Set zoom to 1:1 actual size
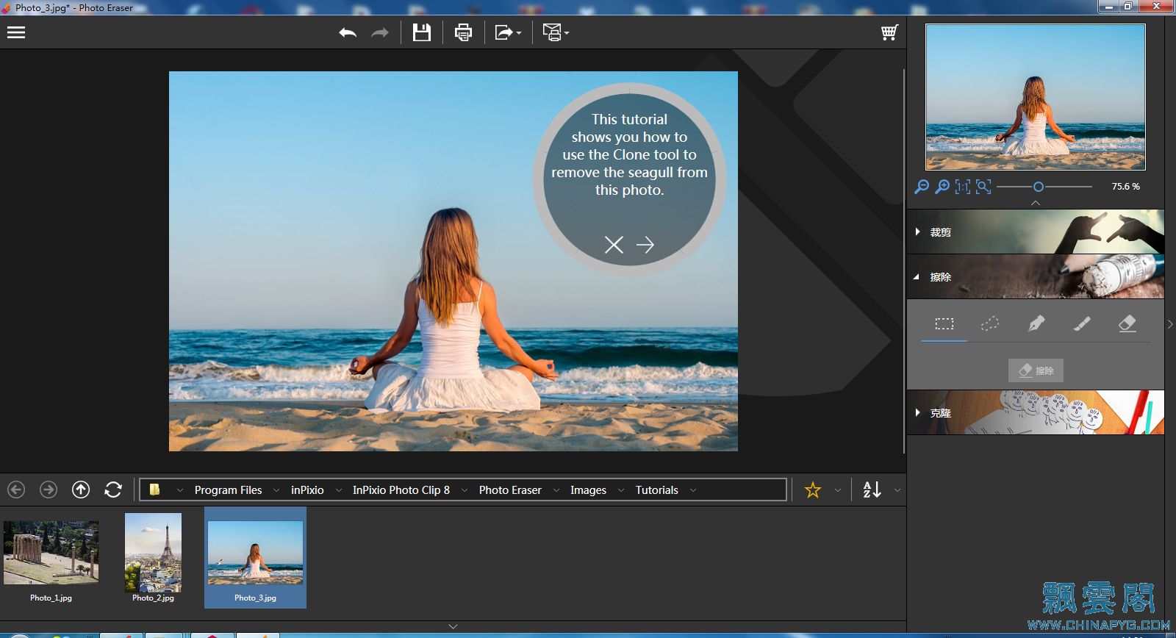The width and height of the screenshot is (1176, 638). point(962,187)
